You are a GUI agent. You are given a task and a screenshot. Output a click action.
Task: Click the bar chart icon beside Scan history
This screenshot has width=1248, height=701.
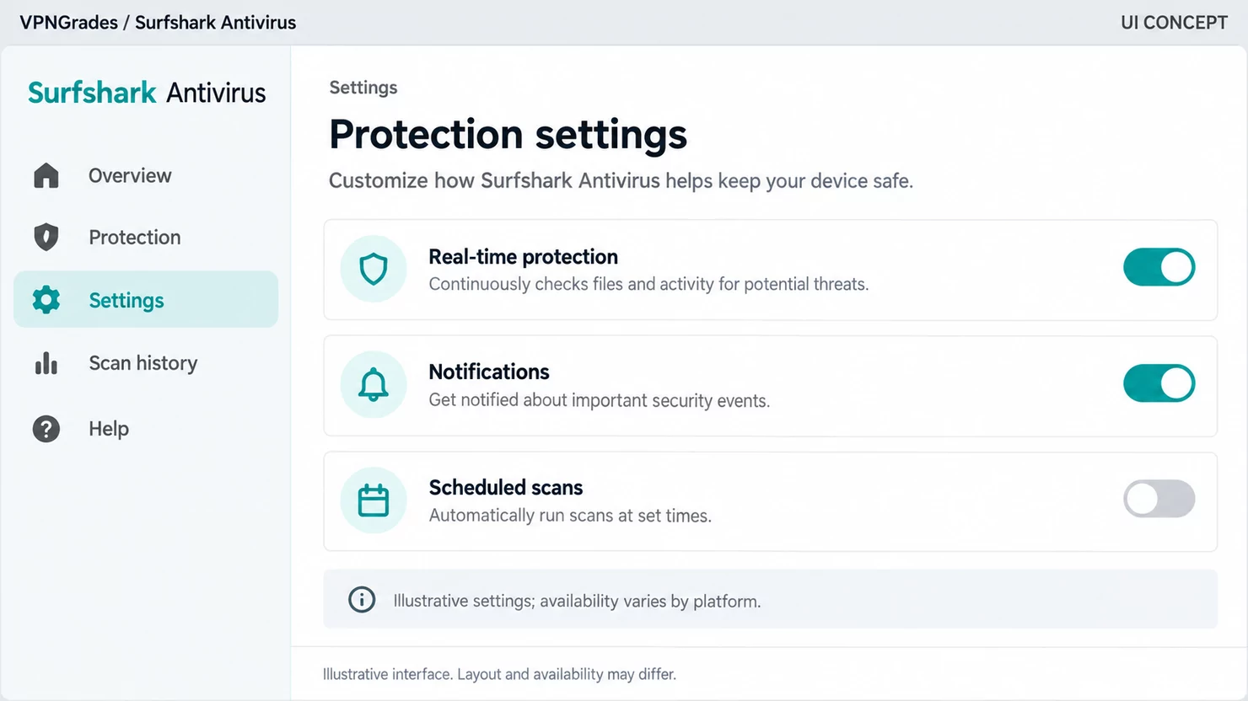[46, 363]
